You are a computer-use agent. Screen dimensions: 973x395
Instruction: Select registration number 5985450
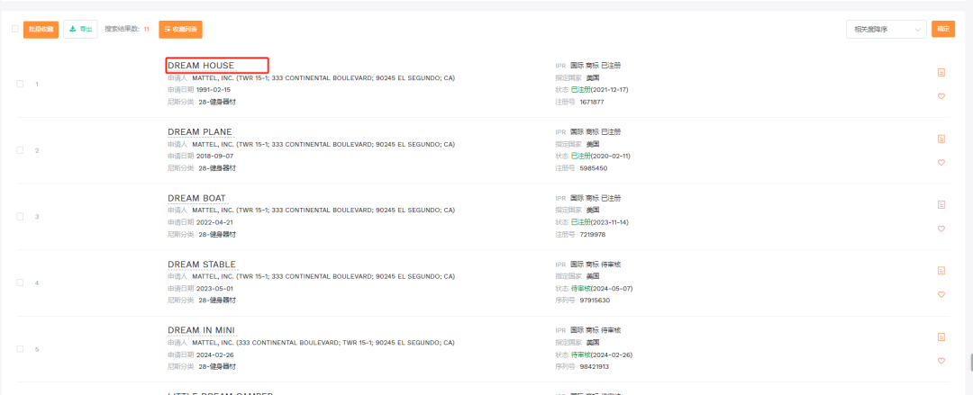pos(593,168)
